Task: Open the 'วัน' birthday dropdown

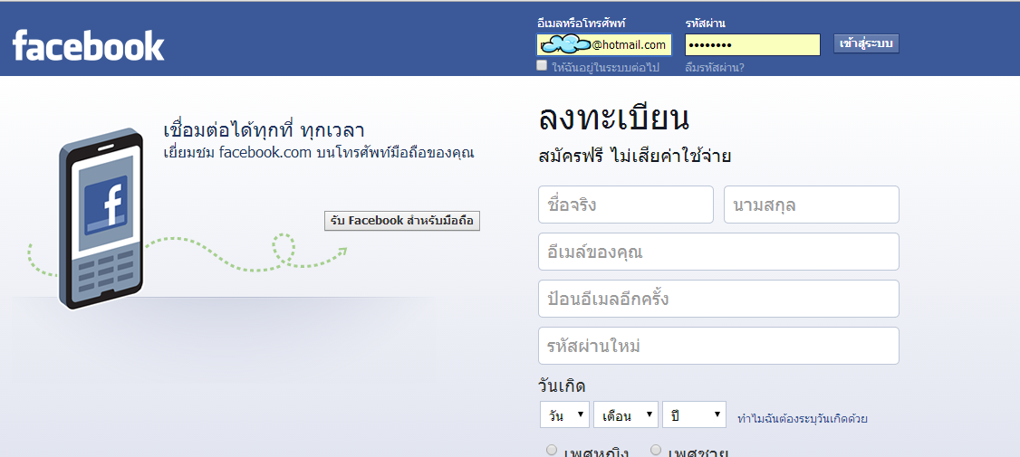Action: pyautogui.click(x=564, y=414)
